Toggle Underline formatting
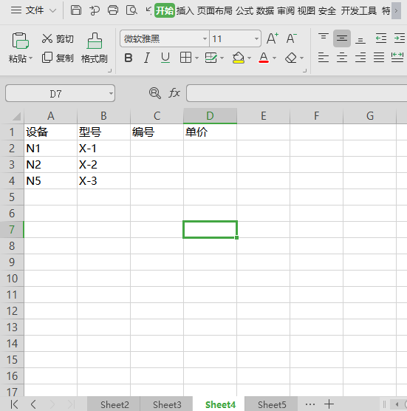The width and height of the screenshot is (407, 411). (165, 58)
